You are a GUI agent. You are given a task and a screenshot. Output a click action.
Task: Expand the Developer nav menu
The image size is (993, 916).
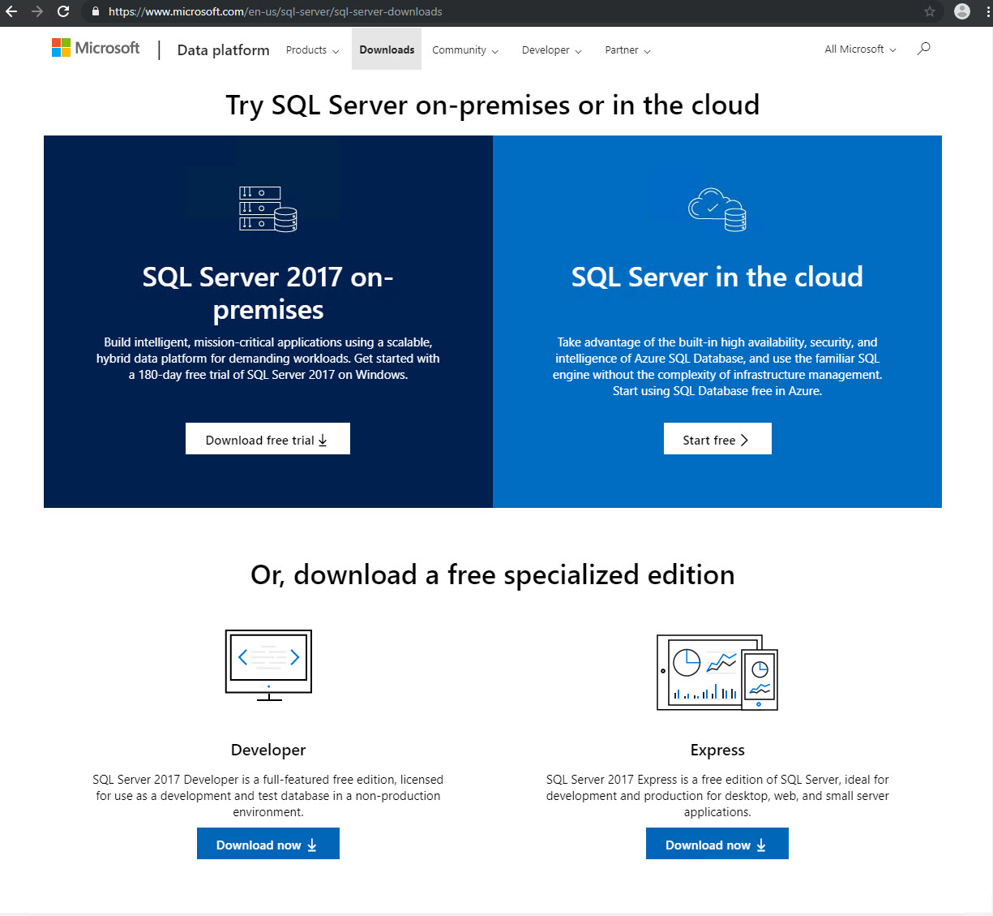tap(552, 50)
